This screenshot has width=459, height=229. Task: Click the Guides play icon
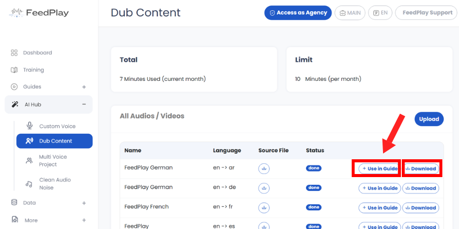[14, 87]
